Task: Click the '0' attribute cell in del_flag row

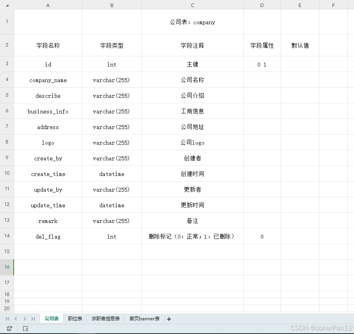Action: point(262,236)
